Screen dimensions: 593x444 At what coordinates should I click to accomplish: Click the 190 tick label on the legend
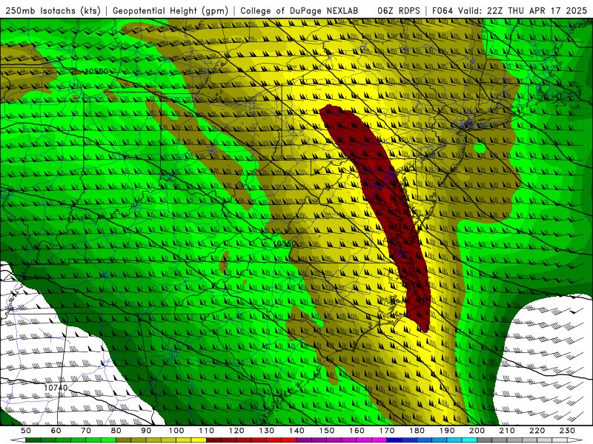tap(447, 431)
